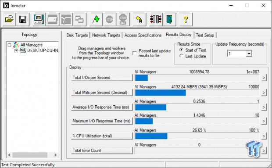Open the Access Specifications tab
Image resolution: width=272 pixels, height=168 pixels.
pos(143,35)
